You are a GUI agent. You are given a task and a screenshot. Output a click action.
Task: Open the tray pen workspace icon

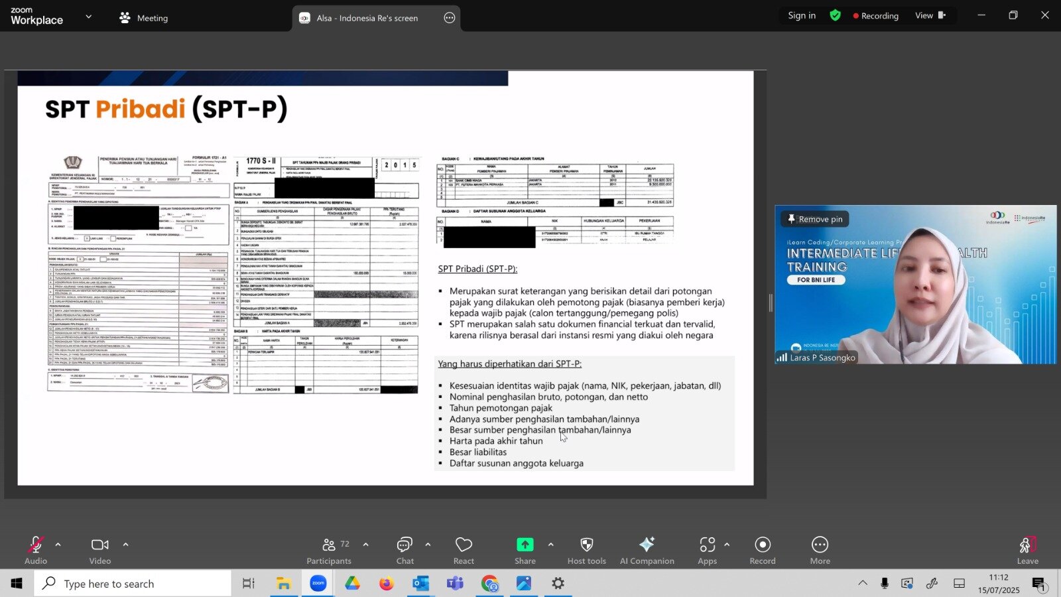point(932,583)
